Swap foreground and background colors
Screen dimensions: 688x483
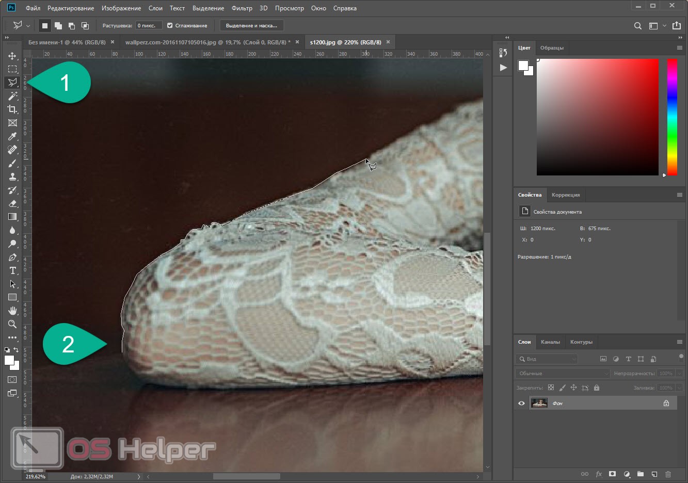click(16, 350)
